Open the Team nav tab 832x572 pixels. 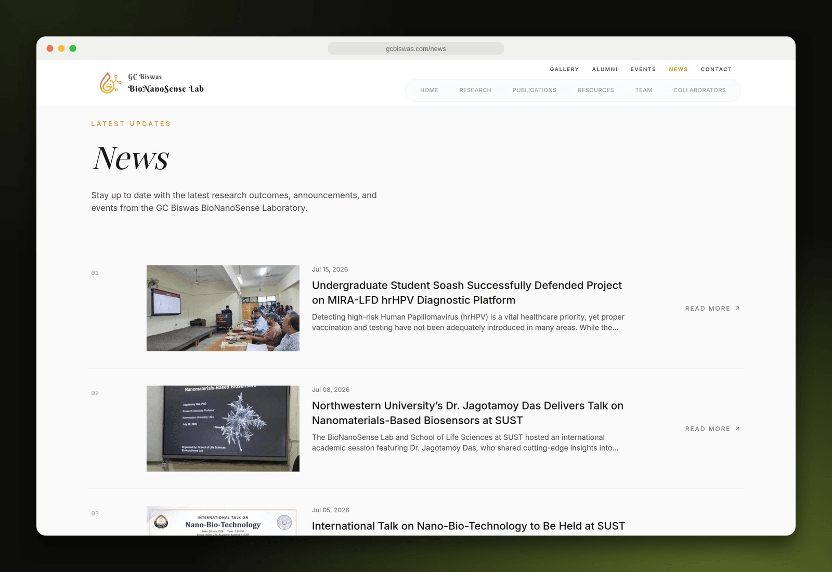tap(644, 90)
